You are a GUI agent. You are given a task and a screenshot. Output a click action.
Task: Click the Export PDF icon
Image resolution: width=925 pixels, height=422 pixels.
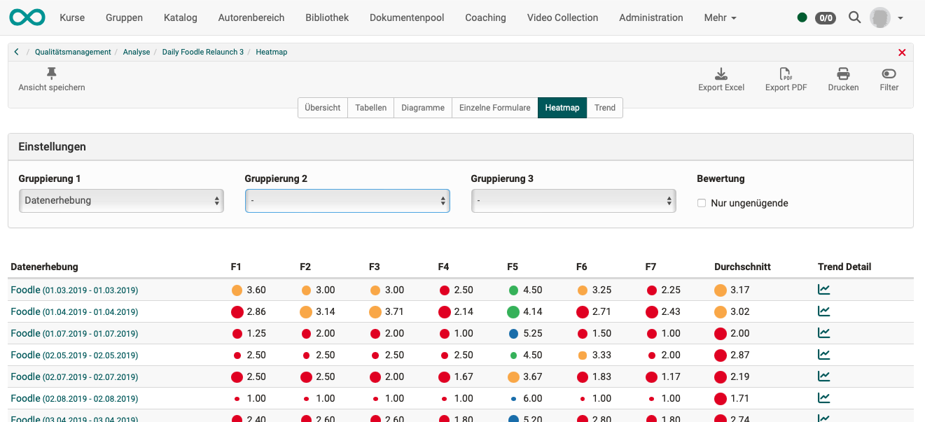[x=786, y=77]
